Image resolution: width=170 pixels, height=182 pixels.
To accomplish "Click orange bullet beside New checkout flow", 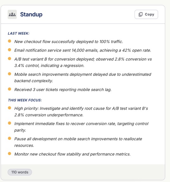I will point(9,41).
